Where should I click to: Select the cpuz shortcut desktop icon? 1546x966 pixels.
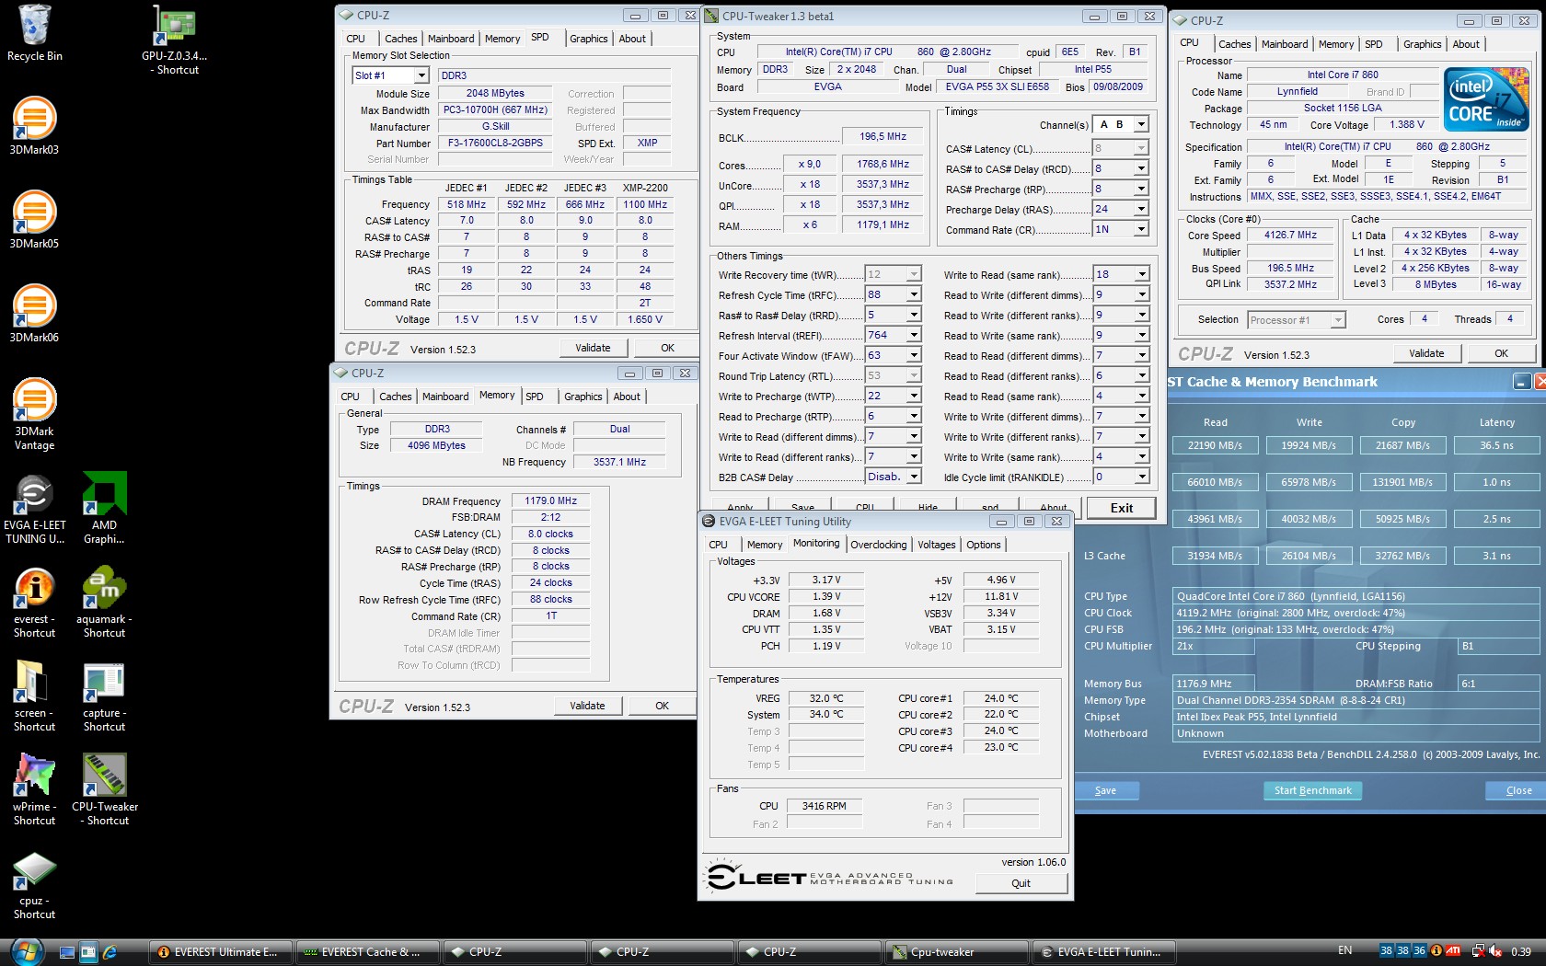pos(34,885)
